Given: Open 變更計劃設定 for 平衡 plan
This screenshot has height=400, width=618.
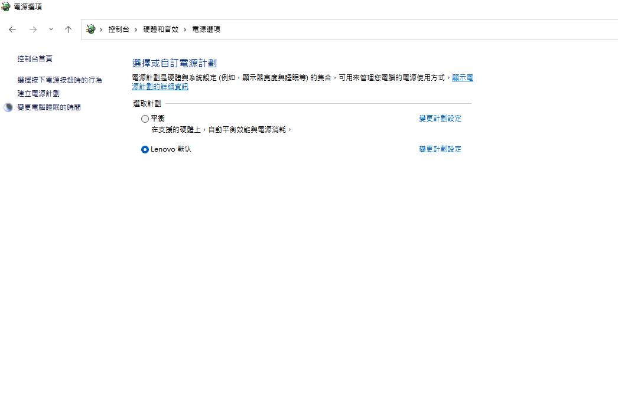Looking at the screenshot, I should pos(440,118).
